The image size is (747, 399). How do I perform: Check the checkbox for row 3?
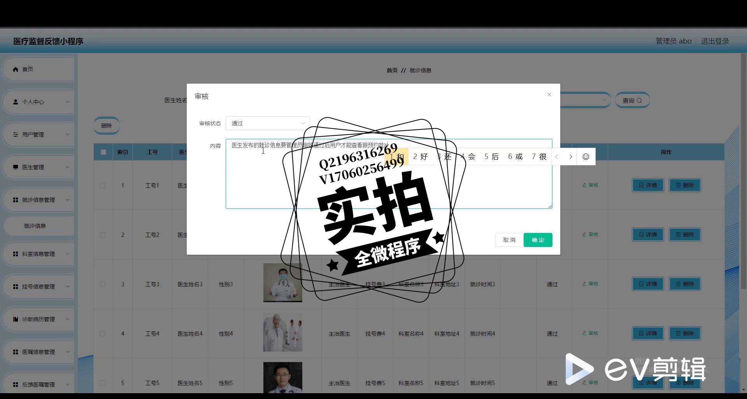(x=103, y=284)
